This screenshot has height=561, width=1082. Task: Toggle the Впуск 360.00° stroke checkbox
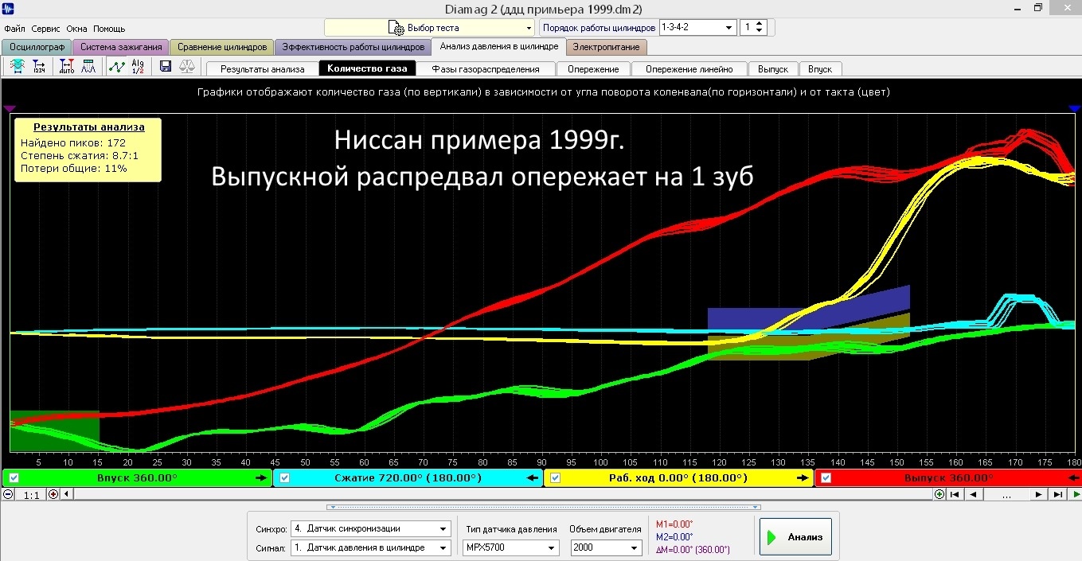(14, 478)
